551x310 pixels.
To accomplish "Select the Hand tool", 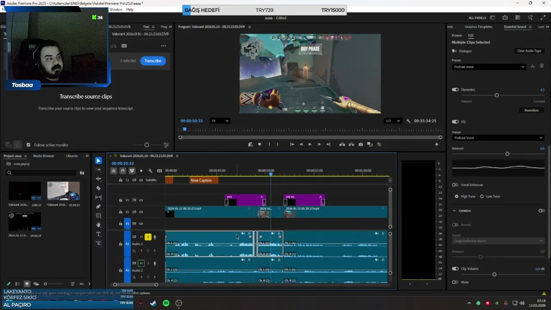I will pyautogui.click(x=99, y=225).
